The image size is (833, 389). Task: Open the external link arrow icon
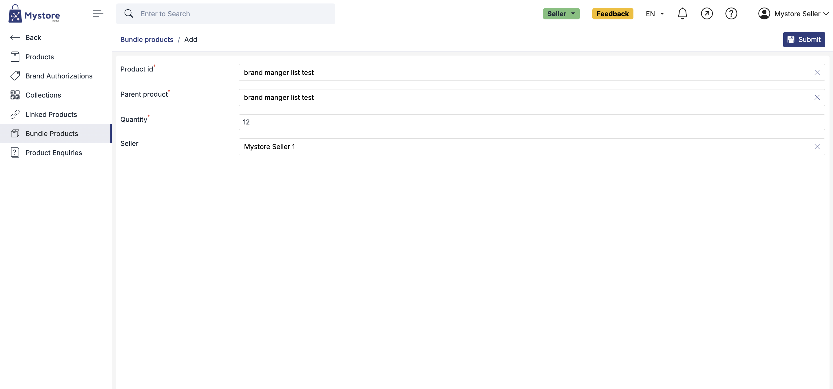(706, 14)
